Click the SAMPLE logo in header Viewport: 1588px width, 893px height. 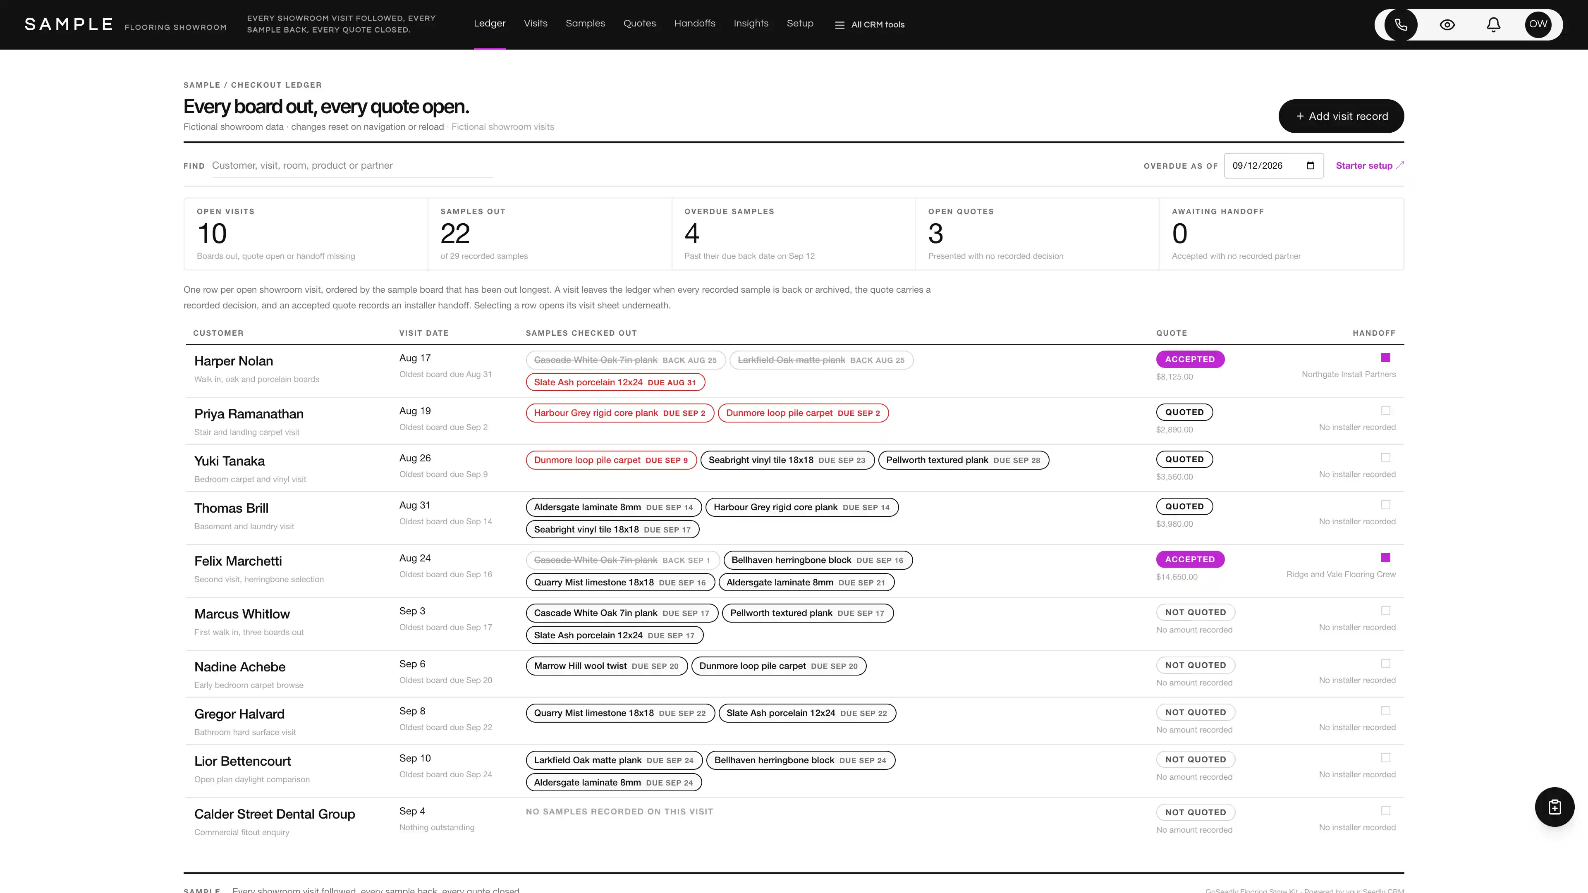[68, 25]
